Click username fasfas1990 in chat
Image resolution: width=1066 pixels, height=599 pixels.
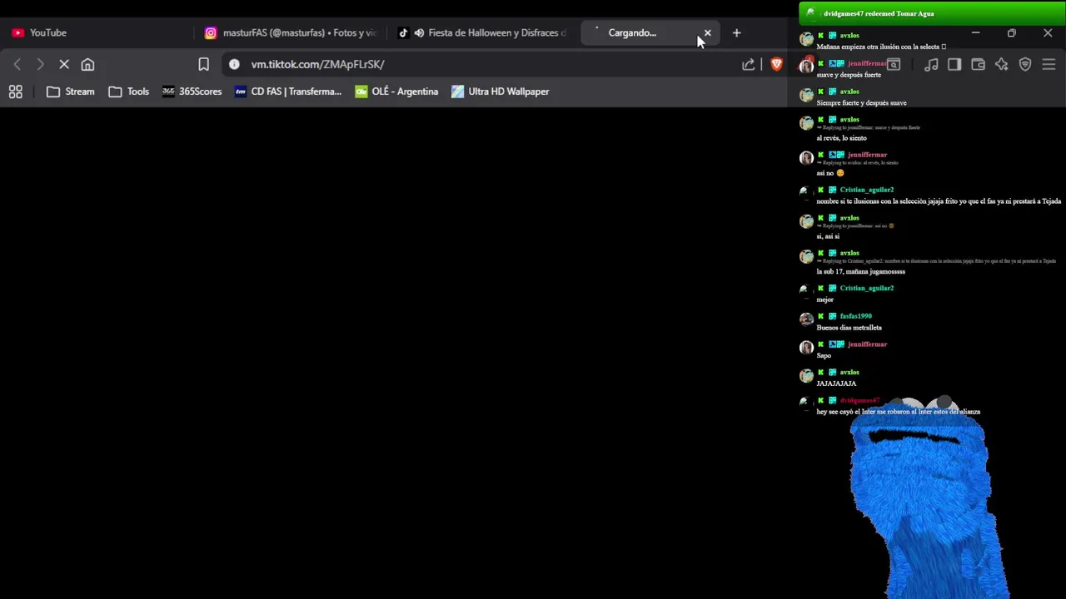click(x=855, y=316)
